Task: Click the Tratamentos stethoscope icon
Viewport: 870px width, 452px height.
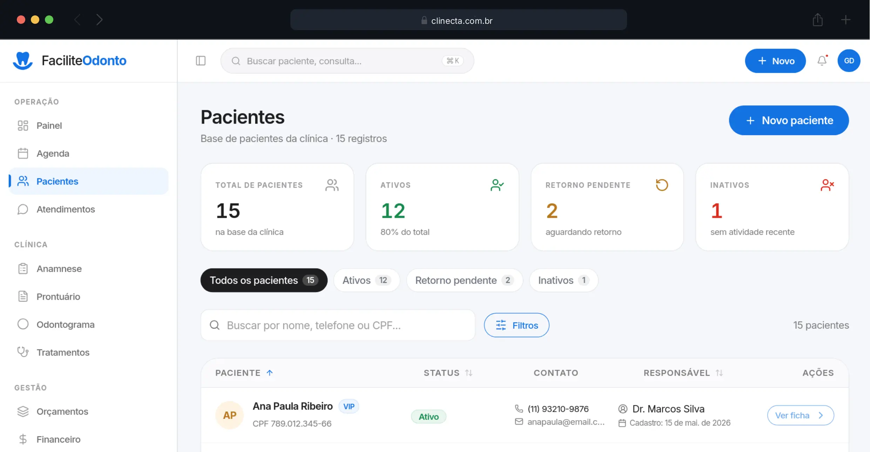Action: pos(23,352)
